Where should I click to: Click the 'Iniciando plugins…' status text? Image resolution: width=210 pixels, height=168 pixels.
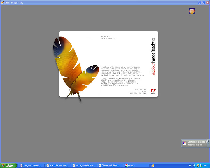pos(108,38)
